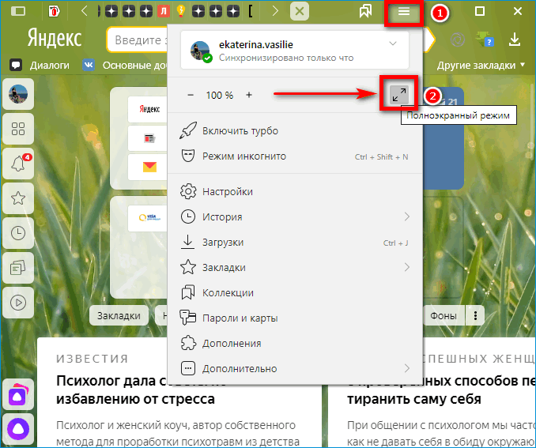
Task: Decrease zoom with the minus button
Action: pyautogui.click(x=191, y=95)
